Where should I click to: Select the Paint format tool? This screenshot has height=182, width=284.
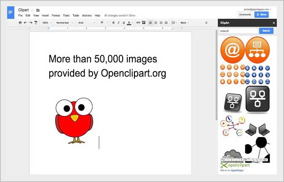click(x=36, y=23)
